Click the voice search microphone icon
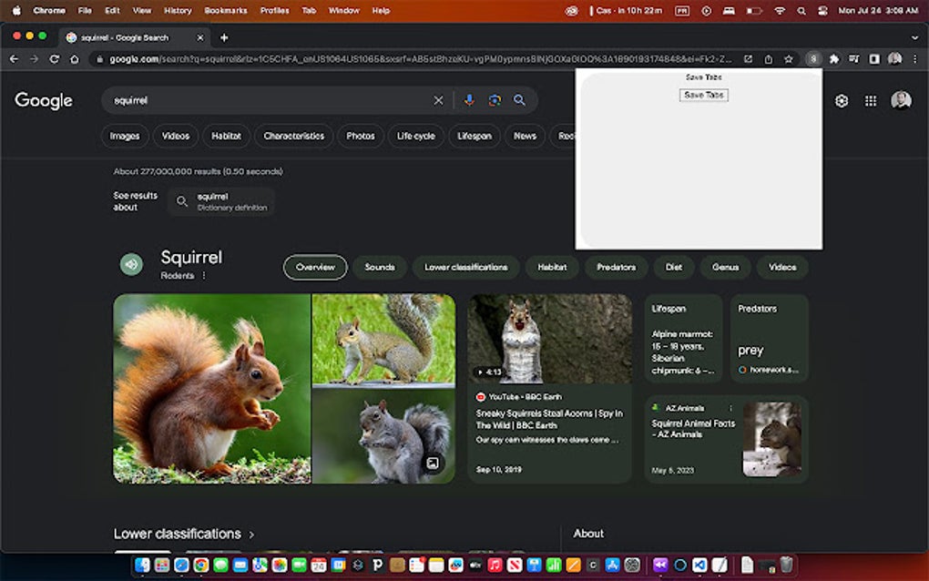 click(x=469, y=100)
